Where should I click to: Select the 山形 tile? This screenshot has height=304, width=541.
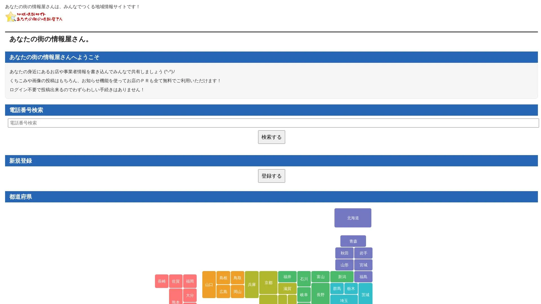click(x=344, y=265)
